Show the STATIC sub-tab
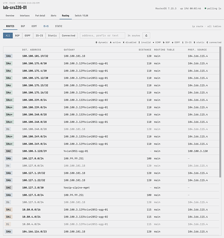This screenshot has height=238, width=224. click(58, 26)
